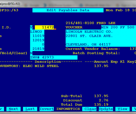
Task: Click the Discount label
Action: (73, 100)
